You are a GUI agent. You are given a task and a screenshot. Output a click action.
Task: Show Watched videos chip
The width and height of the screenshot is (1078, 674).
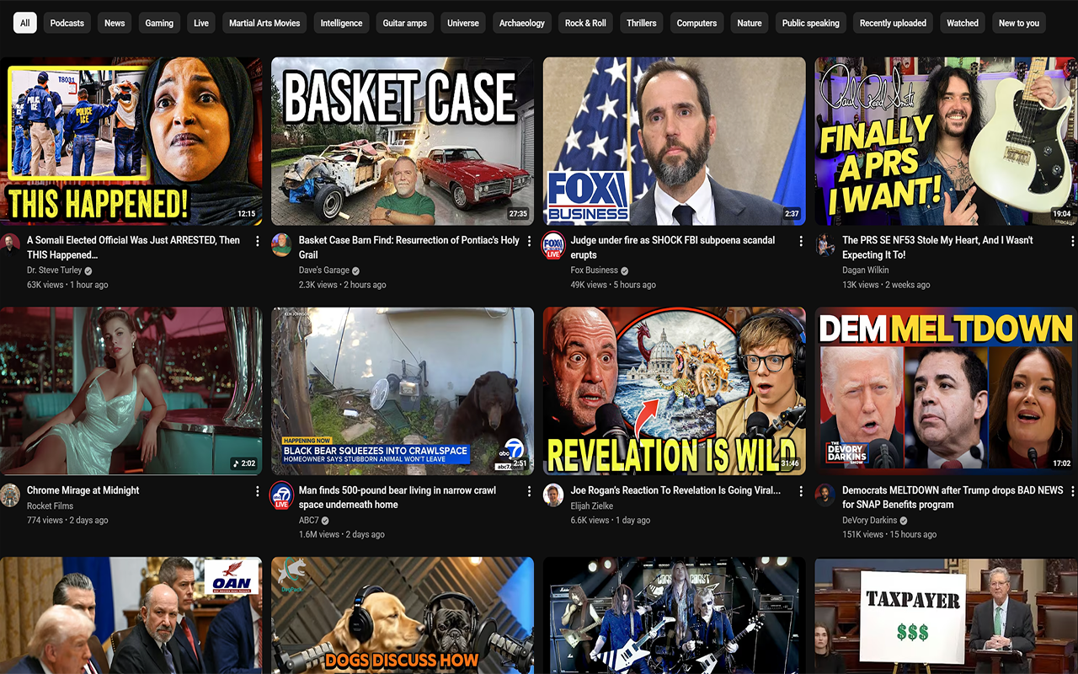pos(963,23)
